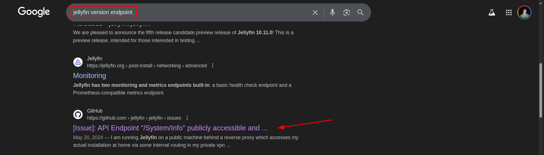
Task: Click the jellyfin.org networking breadcrumb URL
Action: point(147,66)
